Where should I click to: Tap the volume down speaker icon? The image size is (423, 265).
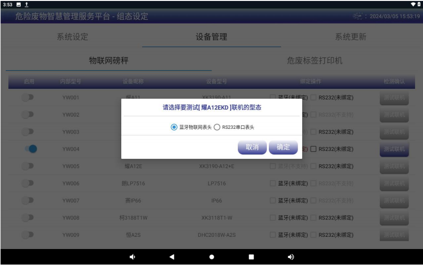point(133,257)
